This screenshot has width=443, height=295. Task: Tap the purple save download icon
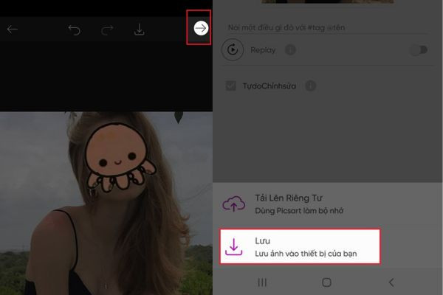pyautogui.click(x=233, y=247)
